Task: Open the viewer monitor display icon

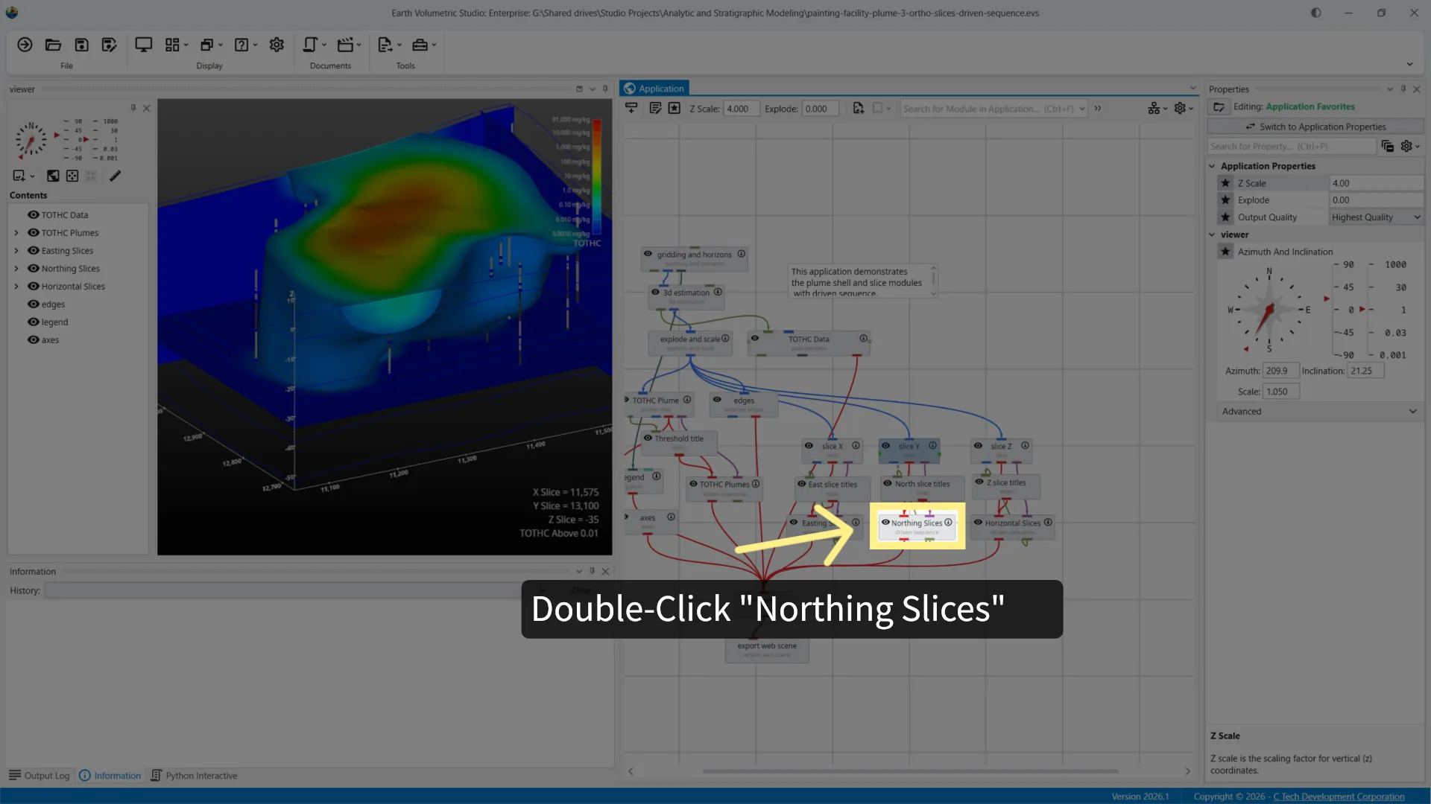Action: (143, 45)
